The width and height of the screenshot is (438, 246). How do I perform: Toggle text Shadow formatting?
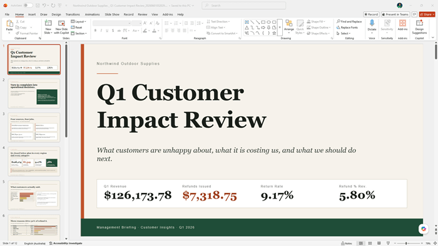(113, 31)
